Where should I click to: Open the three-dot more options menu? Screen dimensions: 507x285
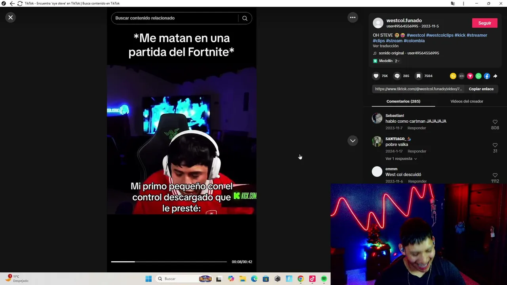[353, 17]
